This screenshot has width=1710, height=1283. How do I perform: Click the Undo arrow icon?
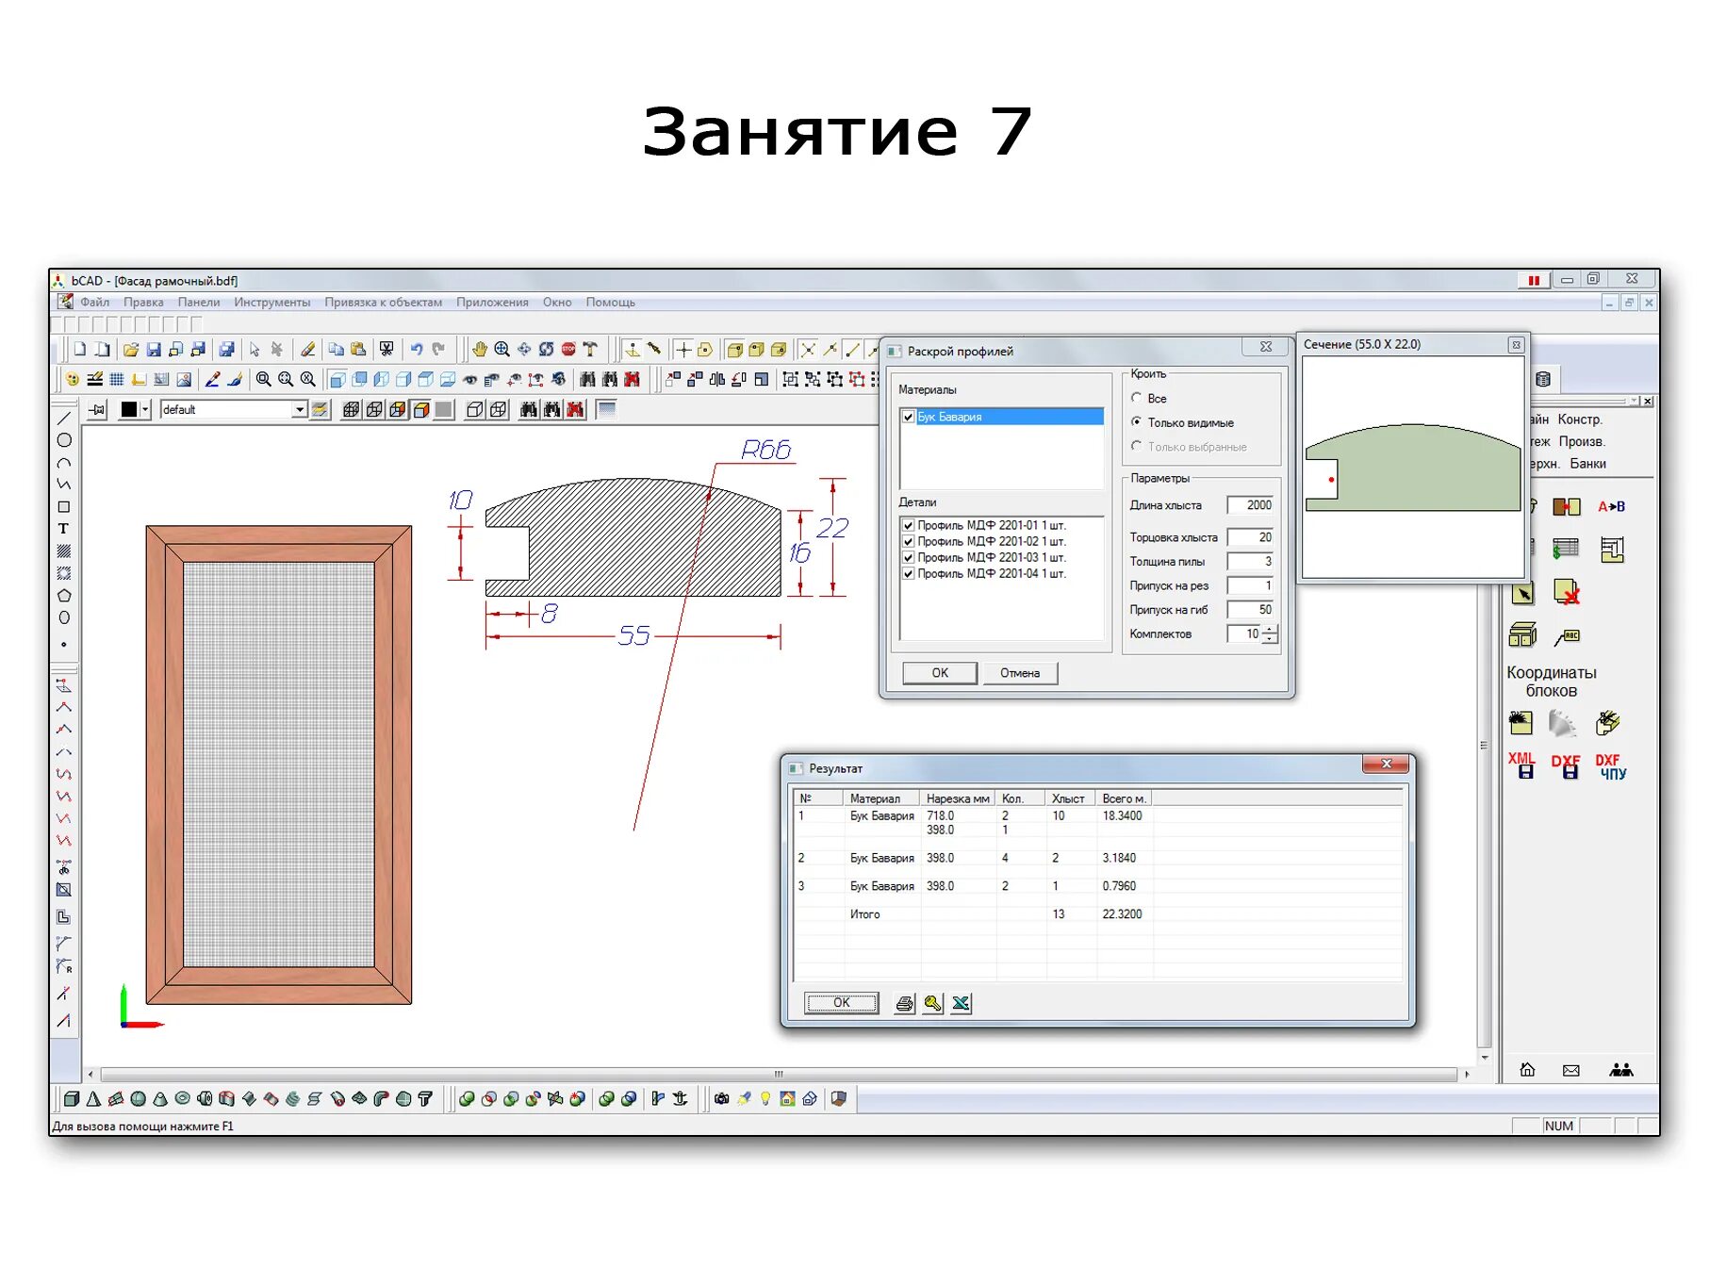point(417,350)
